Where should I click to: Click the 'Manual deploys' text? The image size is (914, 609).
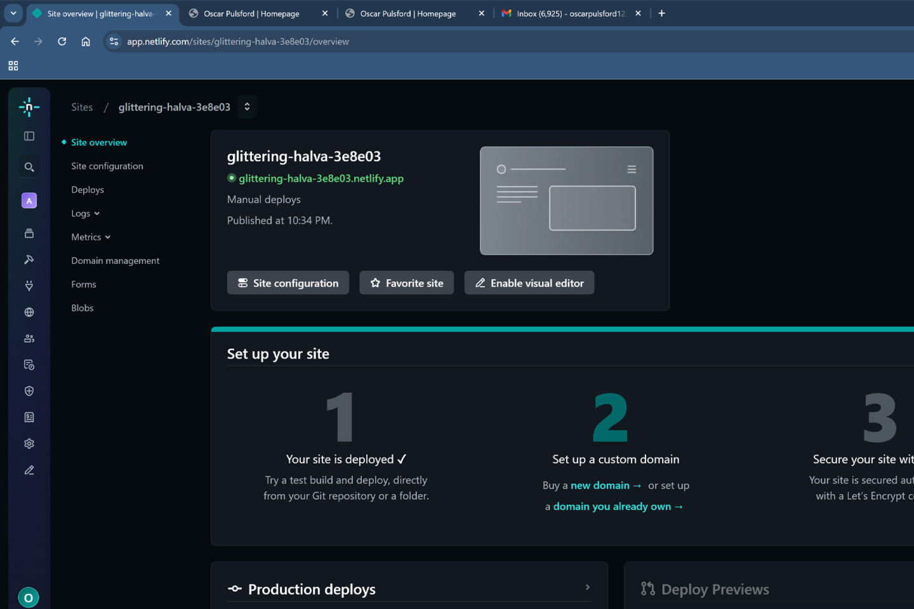point(264,199)
